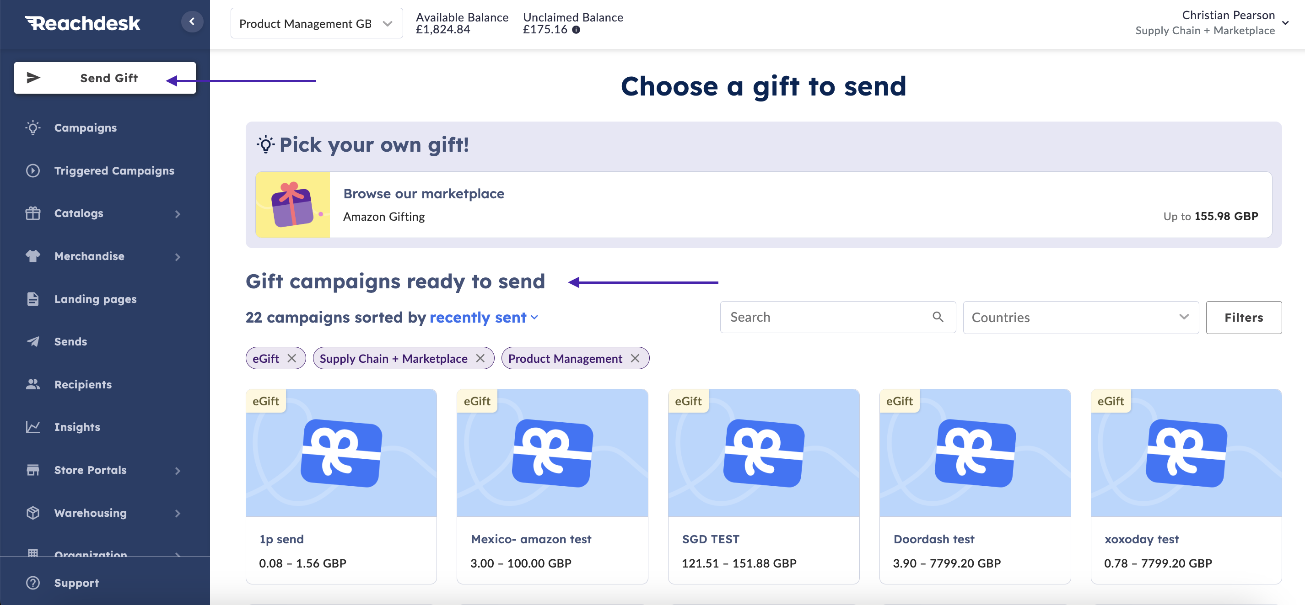
Task: Open Browse our marketplace card
Action: [763, 204]
